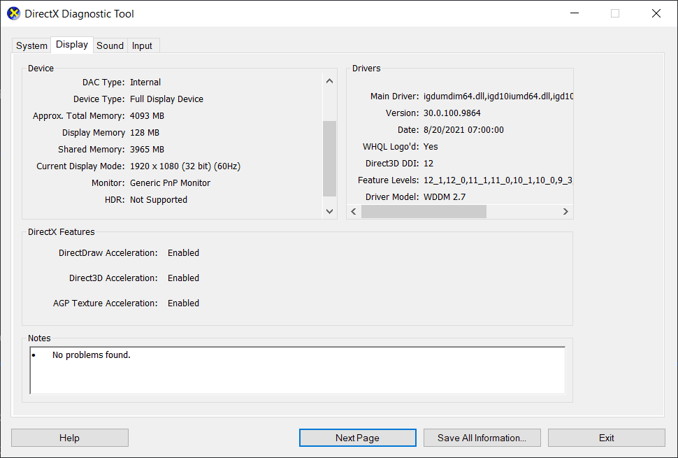This screenshot has height=458, width=678.
Task: Click Device panel scroll up arrow
Action: click(329, 81)
